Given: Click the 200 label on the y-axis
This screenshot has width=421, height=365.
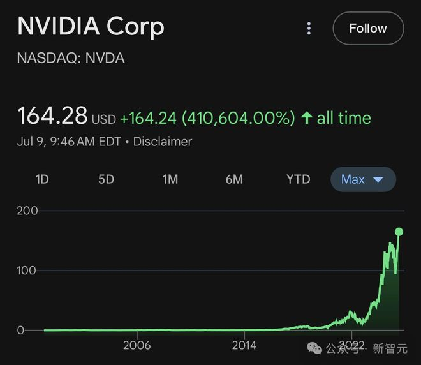Looking at the screenshot, I should [27, 211].
